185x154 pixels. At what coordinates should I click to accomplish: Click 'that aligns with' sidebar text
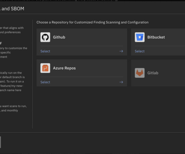pos(13,28)
